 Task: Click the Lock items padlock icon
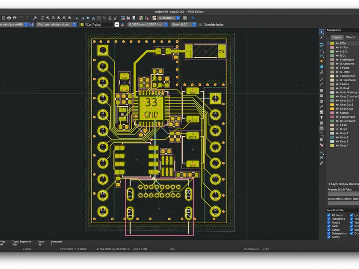tap(110, 18)
